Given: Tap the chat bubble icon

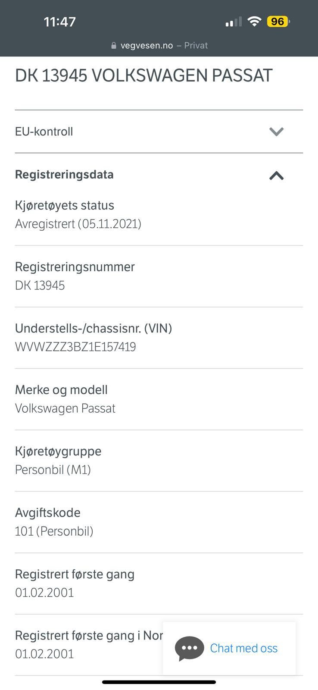Looking at the screenshot, I should 189,648.
